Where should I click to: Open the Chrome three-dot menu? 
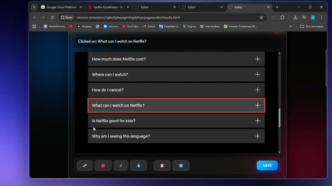(322, 18)
